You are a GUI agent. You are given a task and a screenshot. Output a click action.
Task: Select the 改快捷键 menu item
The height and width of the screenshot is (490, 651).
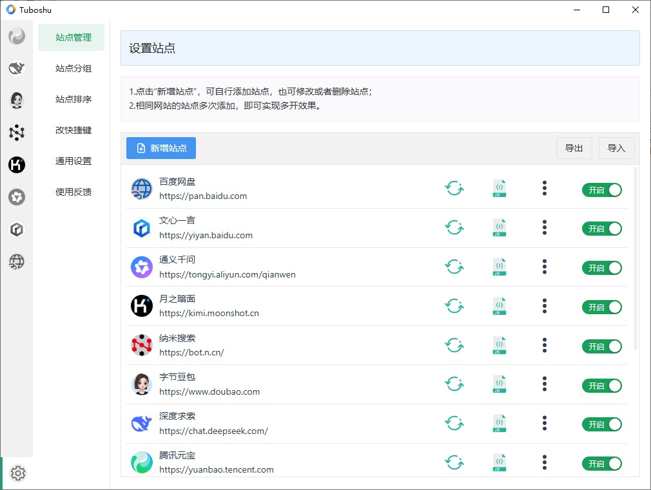pos(73,130)
